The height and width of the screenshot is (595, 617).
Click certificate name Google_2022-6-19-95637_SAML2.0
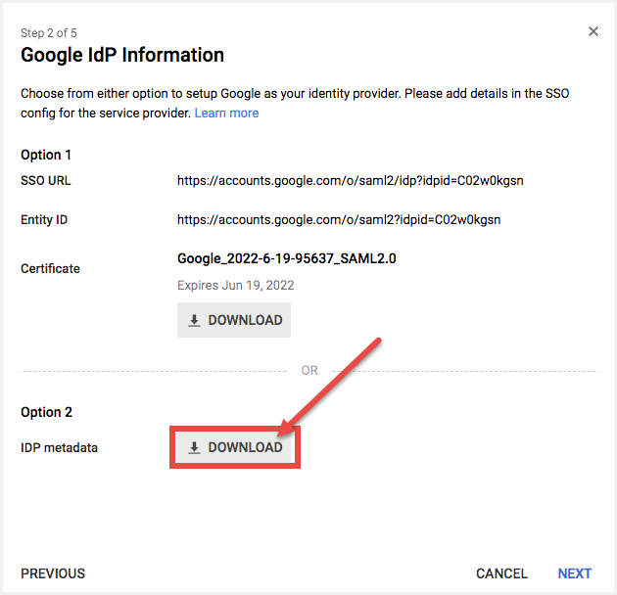286,258
